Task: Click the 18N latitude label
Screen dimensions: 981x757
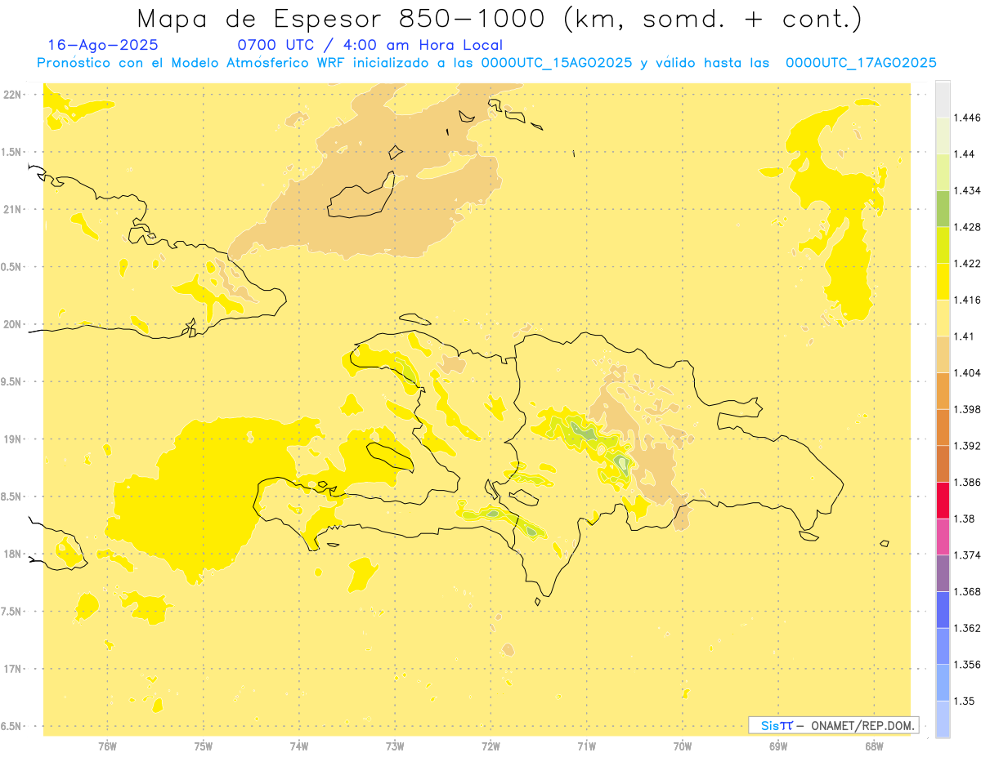Action: coord(11,554)
